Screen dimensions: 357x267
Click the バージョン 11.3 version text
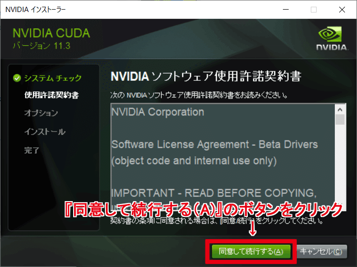point(41,46)
